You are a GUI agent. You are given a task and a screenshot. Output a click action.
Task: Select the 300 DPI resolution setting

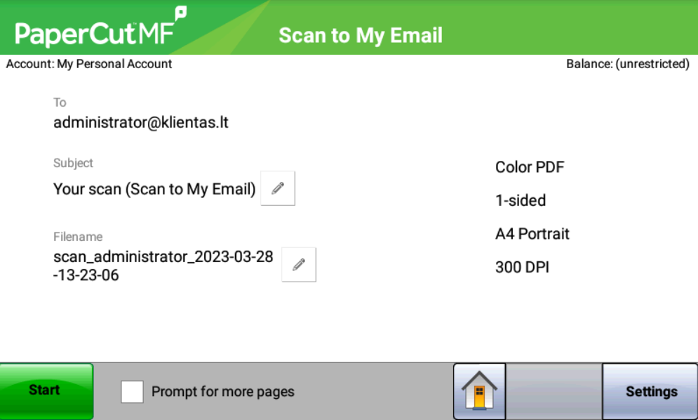tap(522, 268)
